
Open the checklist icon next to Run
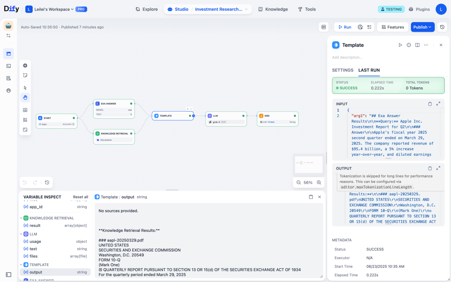(370, 27)
